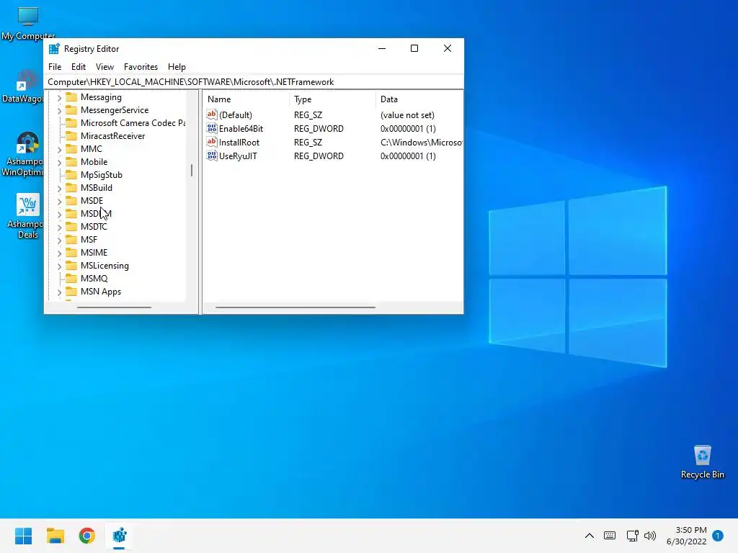Select the MiracastReceiver folder icon

[71, 136]
